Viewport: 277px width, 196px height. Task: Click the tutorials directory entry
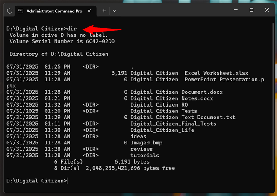click(x=144, y=156)
